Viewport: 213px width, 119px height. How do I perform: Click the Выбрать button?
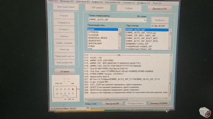pyautogui.click(x=160, y=20)
